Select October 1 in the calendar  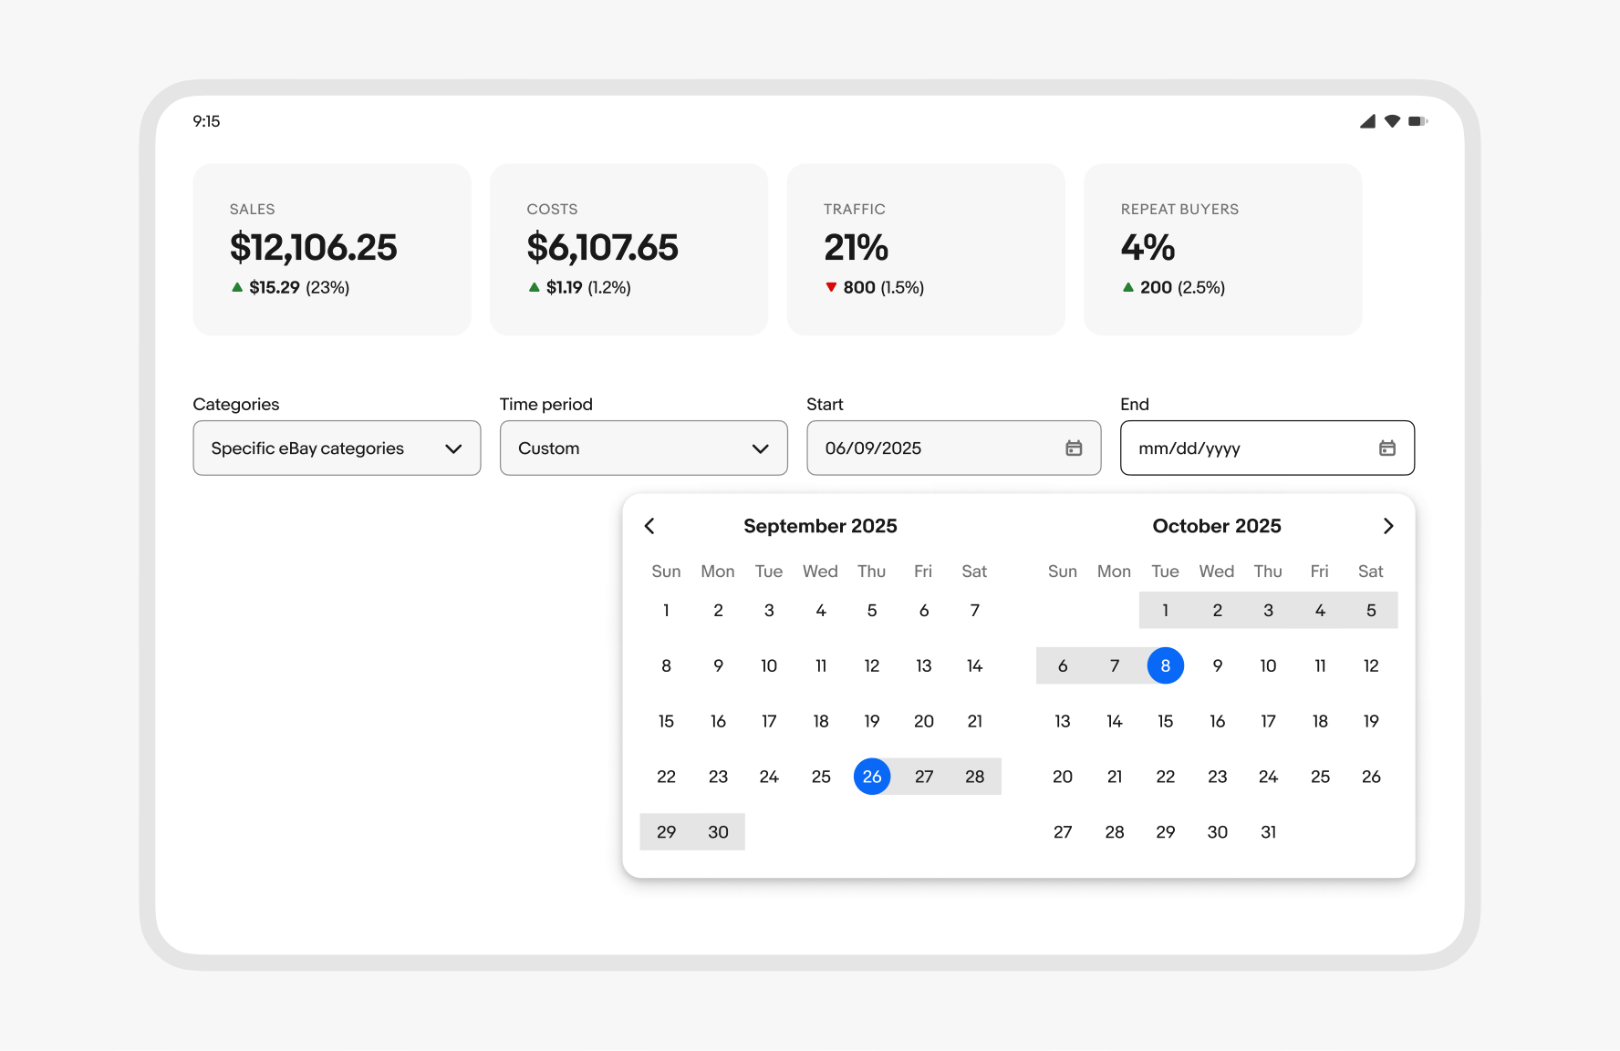pos(1166,611)
